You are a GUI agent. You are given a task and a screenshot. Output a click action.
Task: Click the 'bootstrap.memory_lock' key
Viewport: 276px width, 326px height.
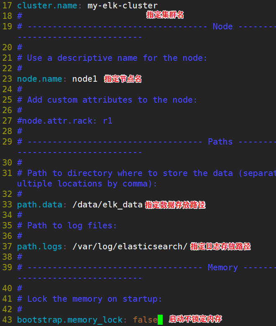tap(70, 320)
